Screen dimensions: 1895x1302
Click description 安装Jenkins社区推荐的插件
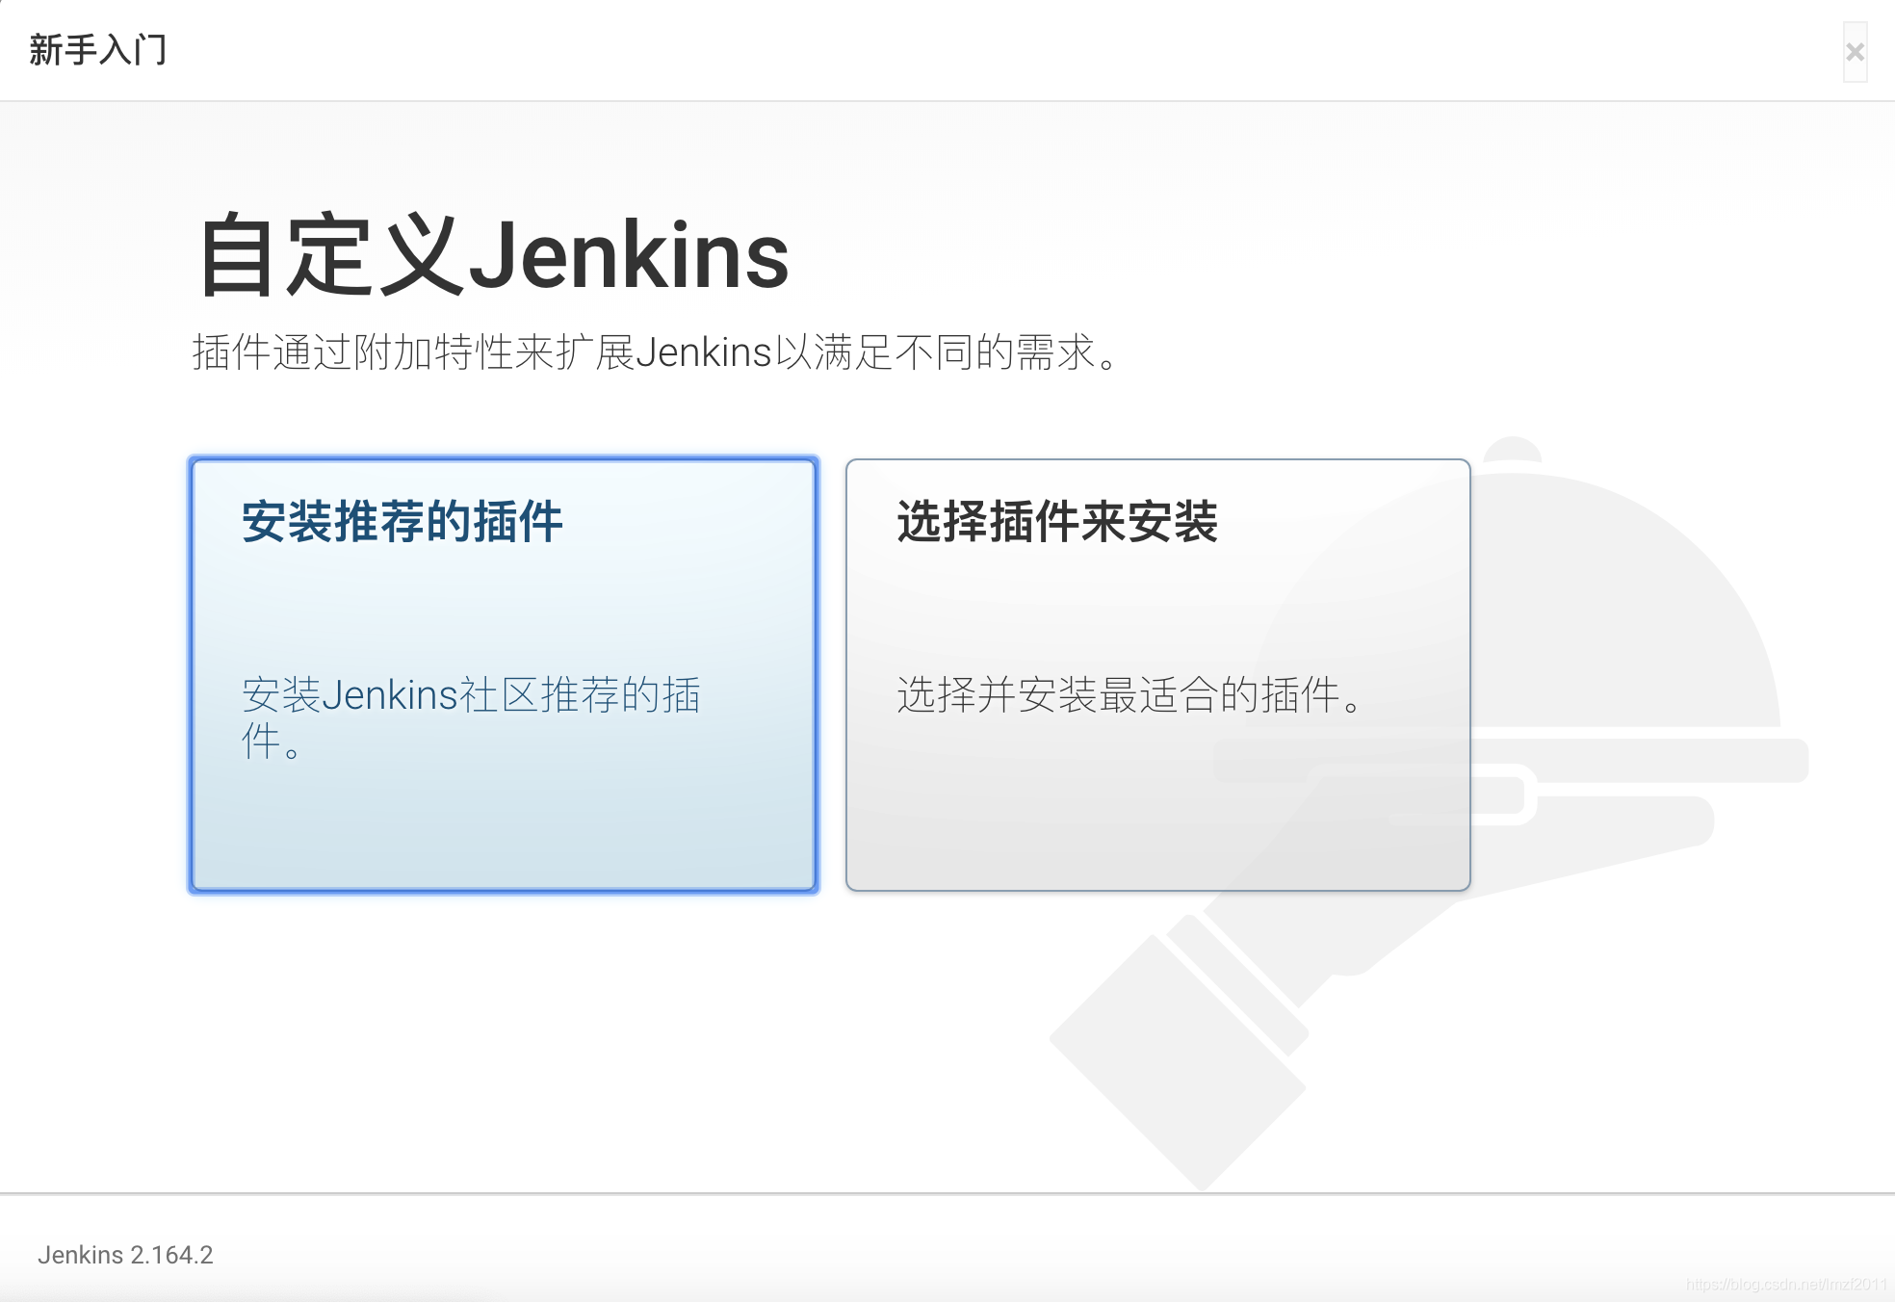pos(470,717)
